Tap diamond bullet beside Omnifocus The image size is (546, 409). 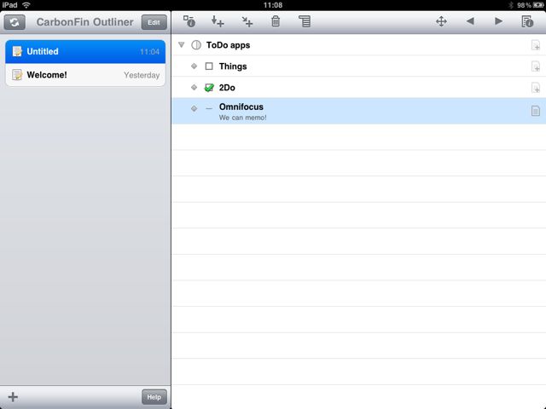click(x=194, y=108)
